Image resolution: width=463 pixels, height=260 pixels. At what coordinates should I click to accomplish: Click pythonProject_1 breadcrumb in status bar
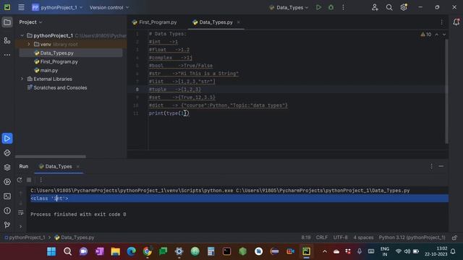[x=25, y=238]
